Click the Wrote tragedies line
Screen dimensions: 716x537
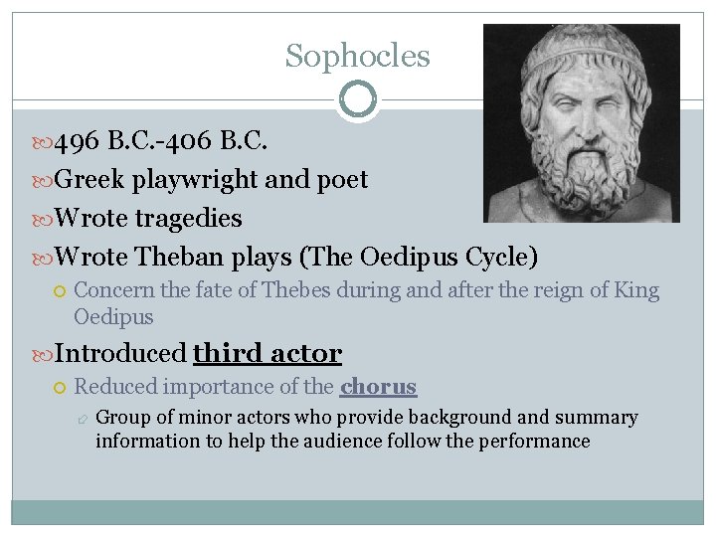coord(148,218)
